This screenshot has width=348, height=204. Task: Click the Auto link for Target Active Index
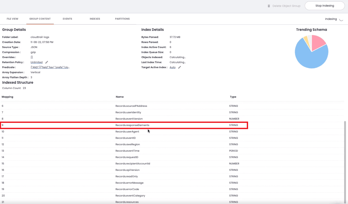tap(172, 67)
